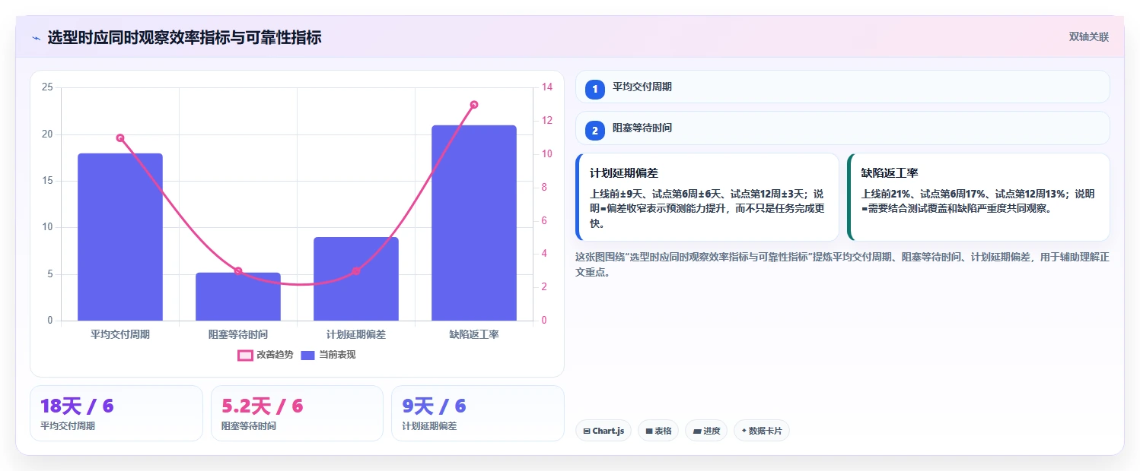Click the 表格 tag
The height and width of the screenshot is (471, 1140).
658,431
